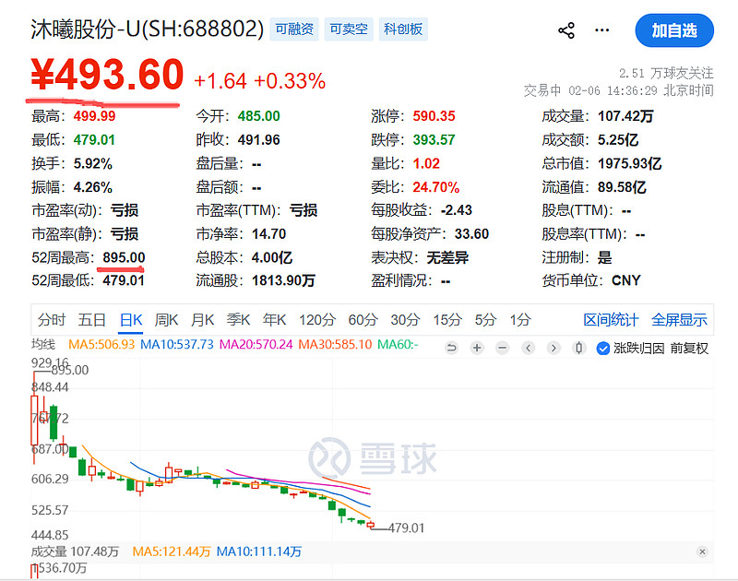Switch to the 15分 chart

point(447,320)
